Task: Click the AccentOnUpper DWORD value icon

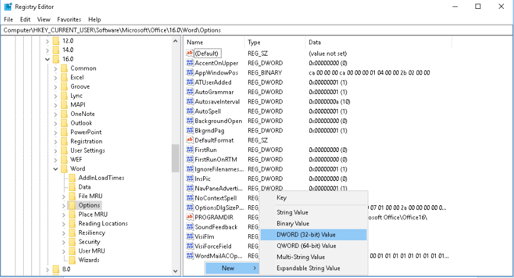Action: pos(190,63)
